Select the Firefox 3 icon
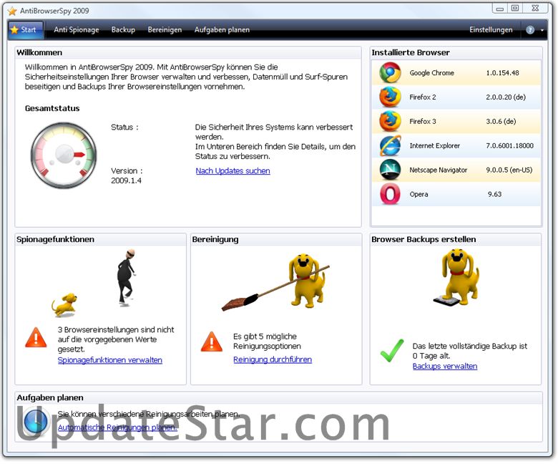The width and height of the screenshot is (558, 464). pos(390,122)
